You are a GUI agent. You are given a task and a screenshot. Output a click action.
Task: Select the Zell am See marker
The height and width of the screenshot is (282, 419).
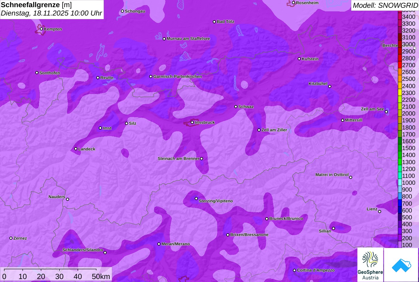coord(386,112)
